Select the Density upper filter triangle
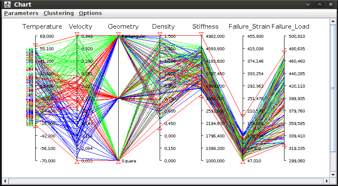This screenshot has height=186, width=338. click(x=160, y=34)
